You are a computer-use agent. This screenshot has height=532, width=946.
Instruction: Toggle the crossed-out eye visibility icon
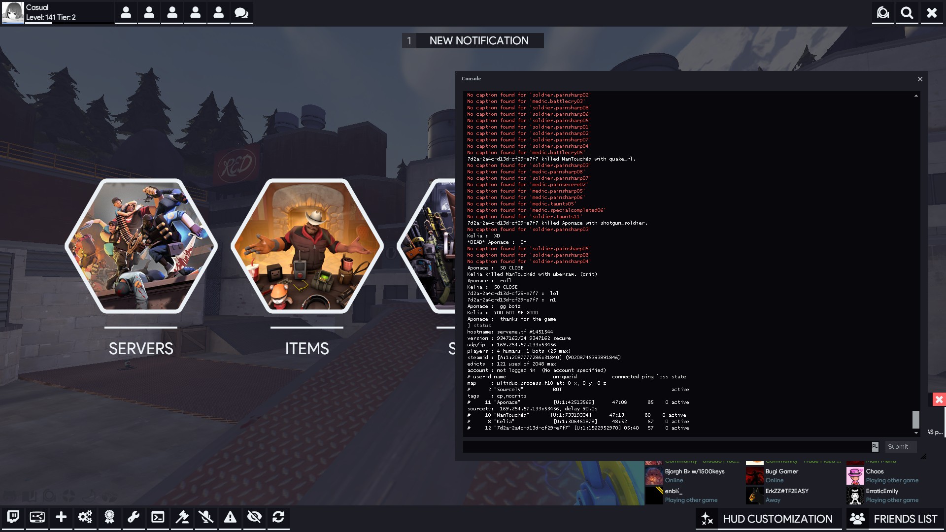pyautogui.click(x=254, y=517)
